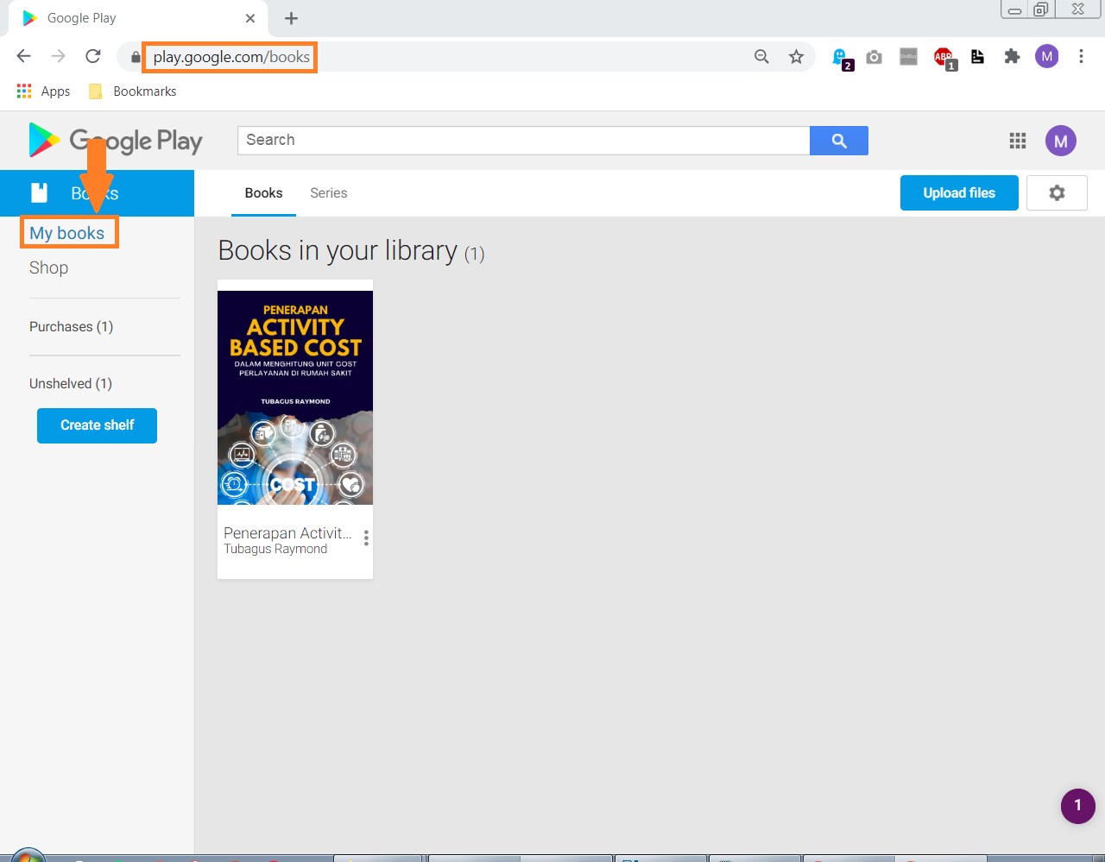The width and height of the screenshot is (1105, 862).
Task: Open the Chrome three-dot menu
Action: point(1081,57)
